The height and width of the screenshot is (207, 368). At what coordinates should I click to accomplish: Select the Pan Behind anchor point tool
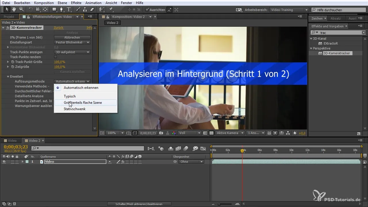point(45,9)
